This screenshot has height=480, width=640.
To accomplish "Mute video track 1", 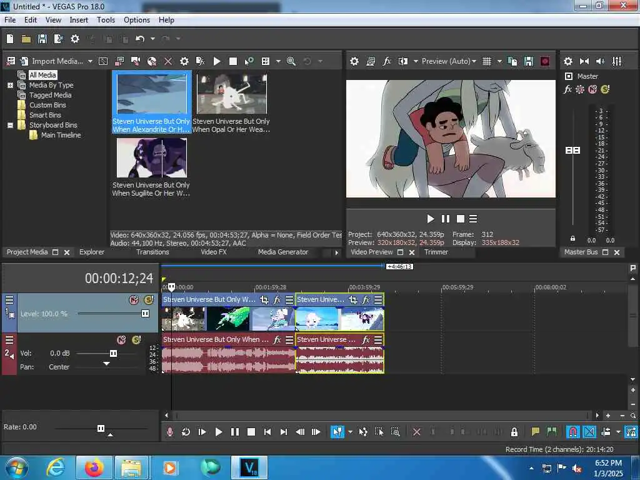I will 134,300.
